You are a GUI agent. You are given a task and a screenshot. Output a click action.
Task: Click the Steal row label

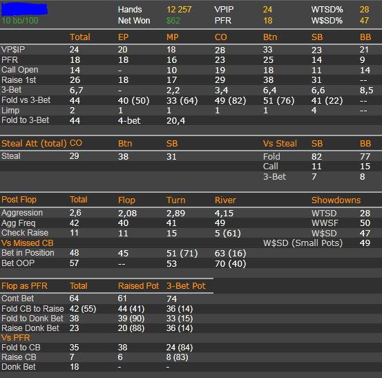click(11, 156)
